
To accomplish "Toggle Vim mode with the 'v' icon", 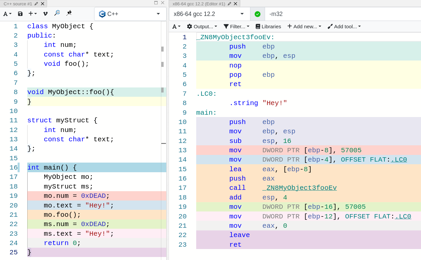I will 45,13.
